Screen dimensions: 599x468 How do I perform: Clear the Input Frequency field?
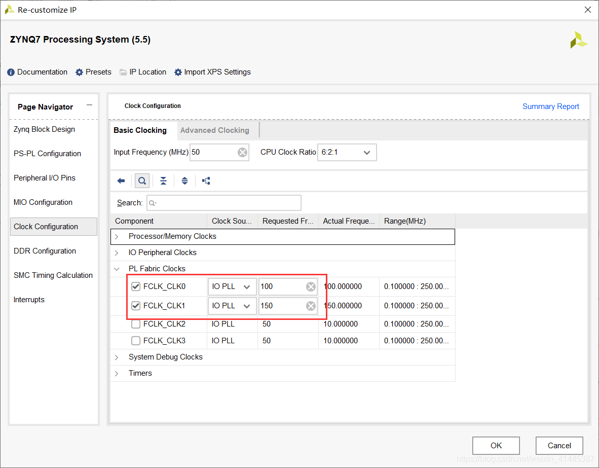tap(242, 153)
